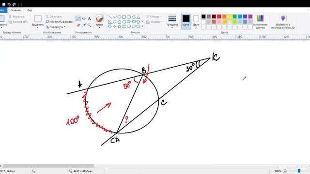Viewport: 310px width, 174px height.
Task: Pick the green color swatch
Action: pos(234,16)
